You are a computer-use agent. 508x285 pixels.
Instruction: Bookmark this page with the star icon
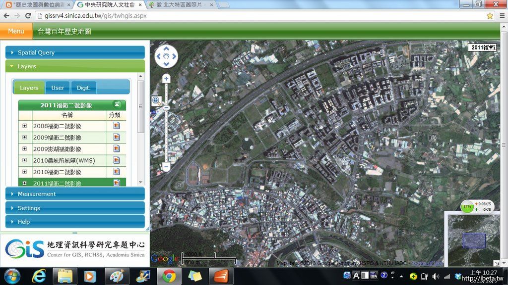tap(490, 16)
